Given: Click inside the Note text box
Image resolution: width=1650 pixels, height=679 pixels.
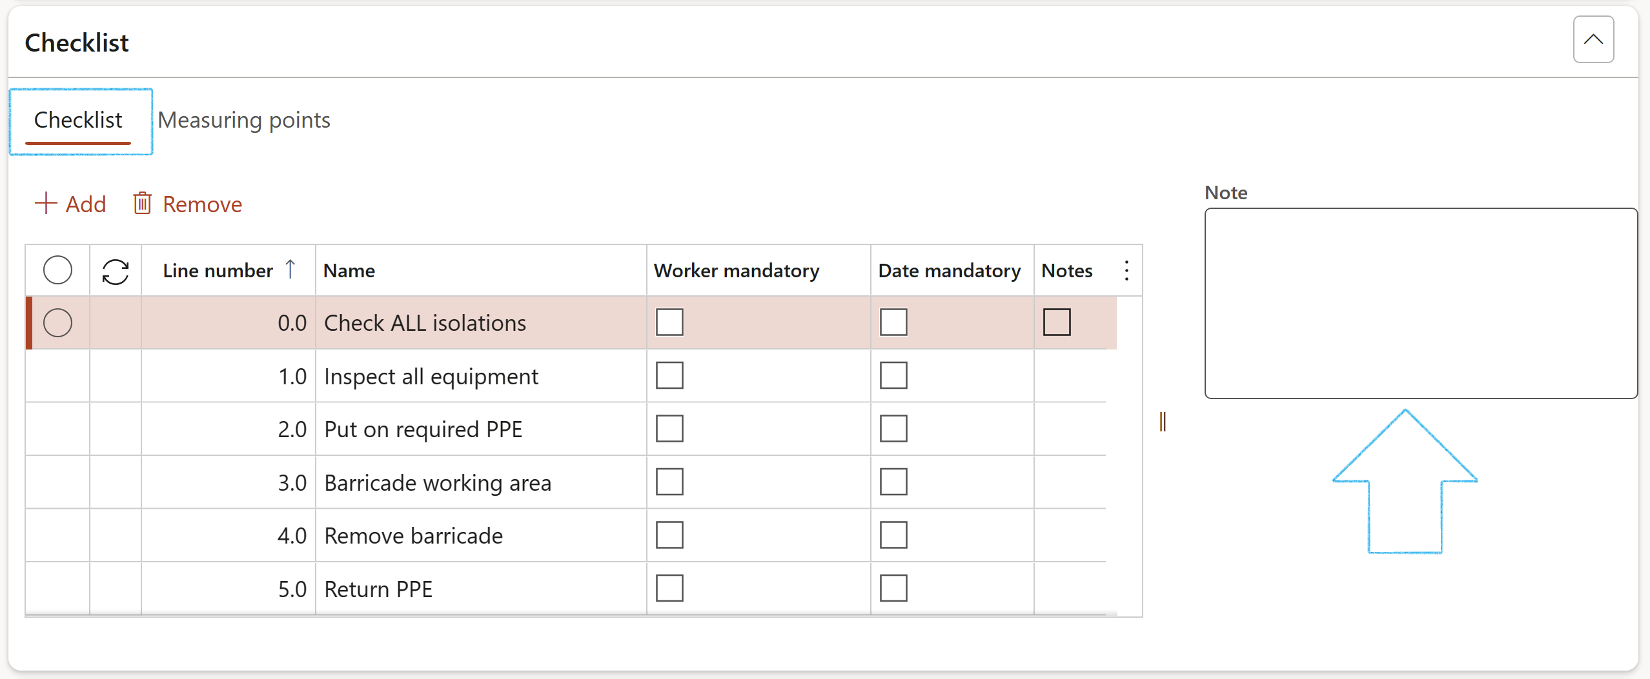Looking at the screenshot, I should coord(1421,303).
